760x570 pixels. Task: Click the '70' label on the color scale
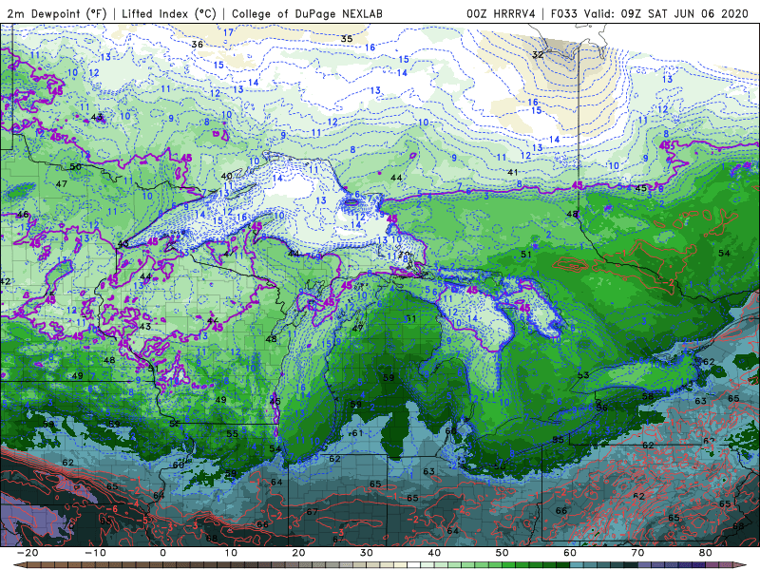[637, 553]
